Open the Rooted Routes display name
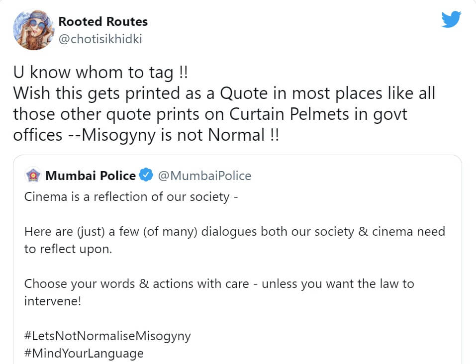 [103, 22]
